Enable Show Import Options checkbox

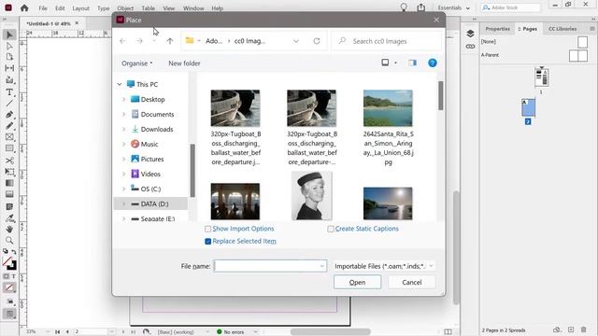click(207, 229)
